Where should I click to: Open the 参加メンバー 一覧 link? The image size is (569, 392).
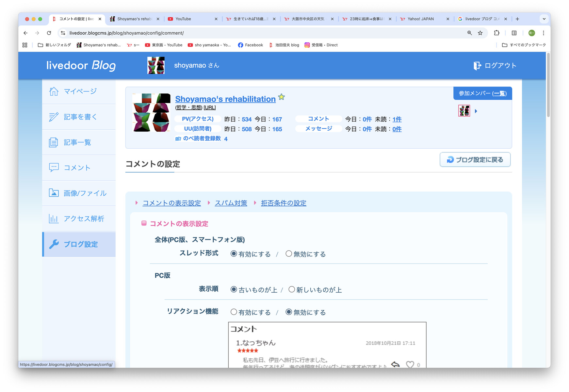[499, 93]
